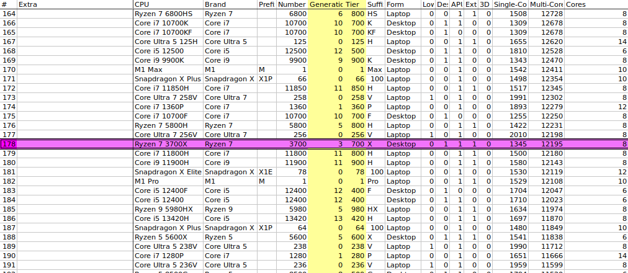Select the Number column header
This screenshot has width=628, height=273.
pyautogui.click(x=292, y=4)
